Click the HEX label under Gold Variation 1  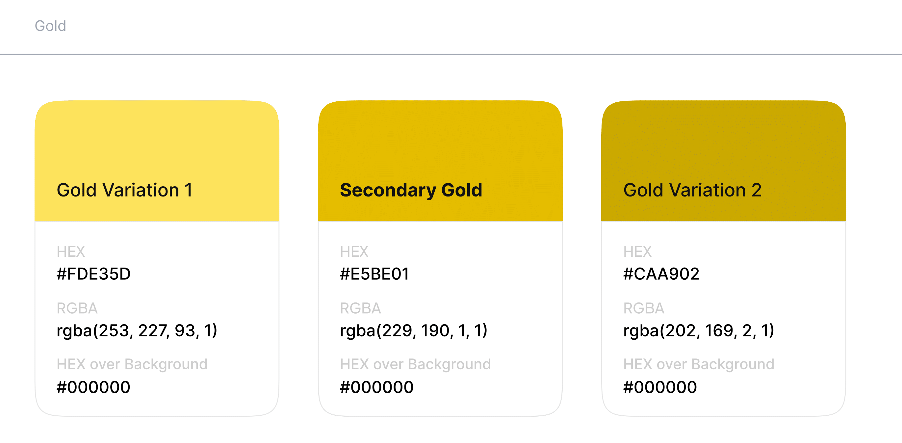pos(71,251)
